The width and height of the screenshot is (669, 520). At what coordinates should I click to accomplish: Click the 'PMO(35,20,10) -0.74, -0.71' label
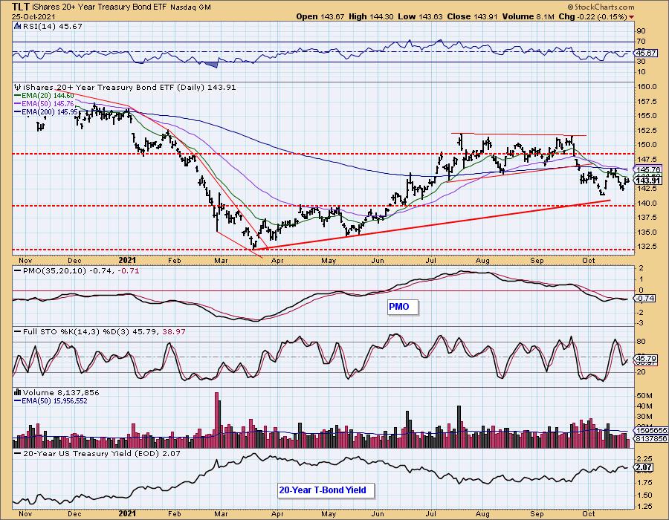coord(81,270)
